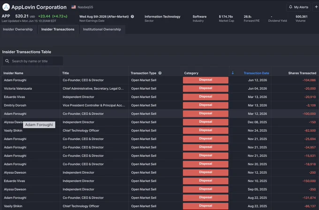Image resolution: width=319 pixels, height=210 pixels.
Task: Click shares value -100,000
Action: [309, 114]
